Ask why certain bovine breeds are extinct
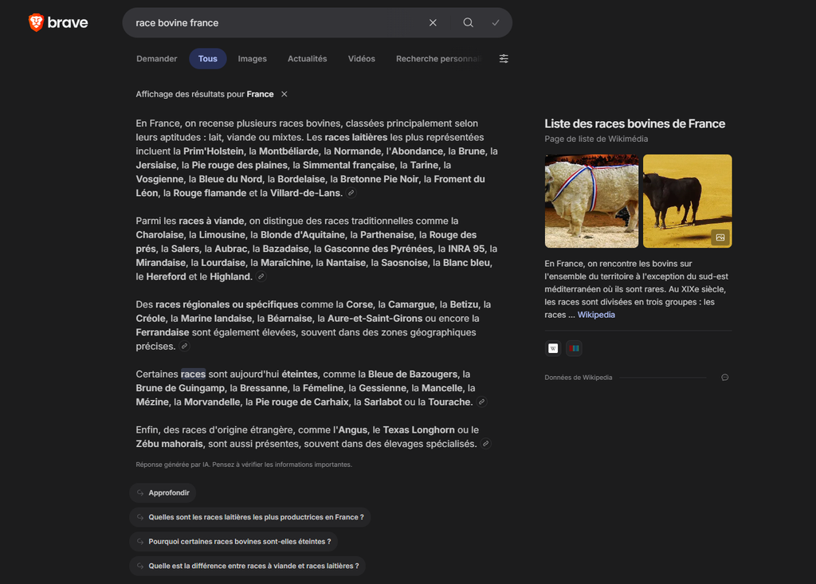 pos(233,542)
